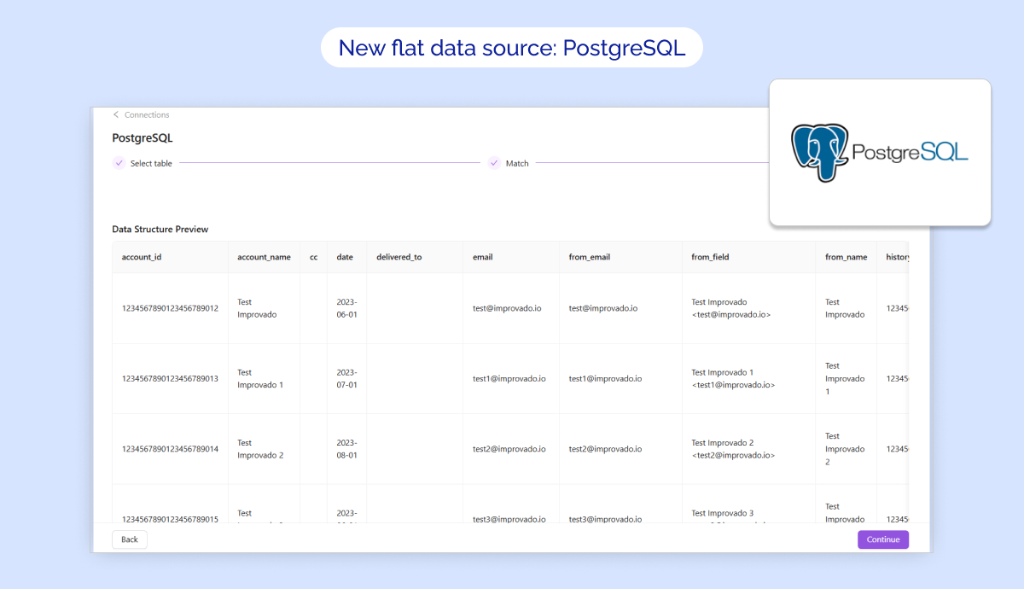Click the delivered_to column header
Image resolution: width=1024 pixels, height=589 pixels.
399,257
